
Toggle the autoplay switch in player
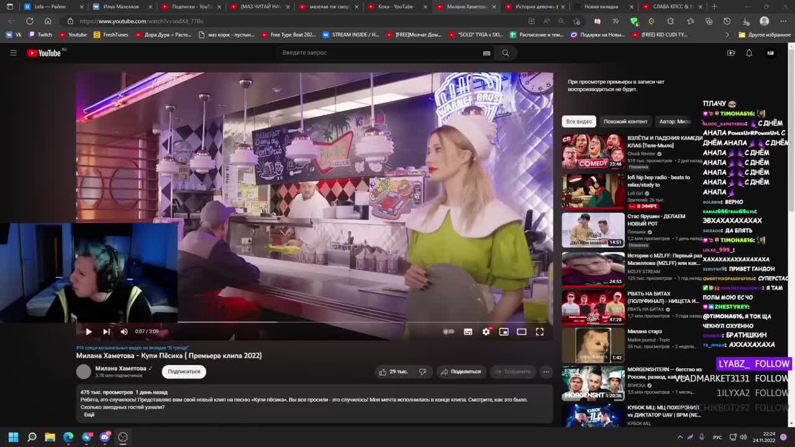(x=448, y=332)
